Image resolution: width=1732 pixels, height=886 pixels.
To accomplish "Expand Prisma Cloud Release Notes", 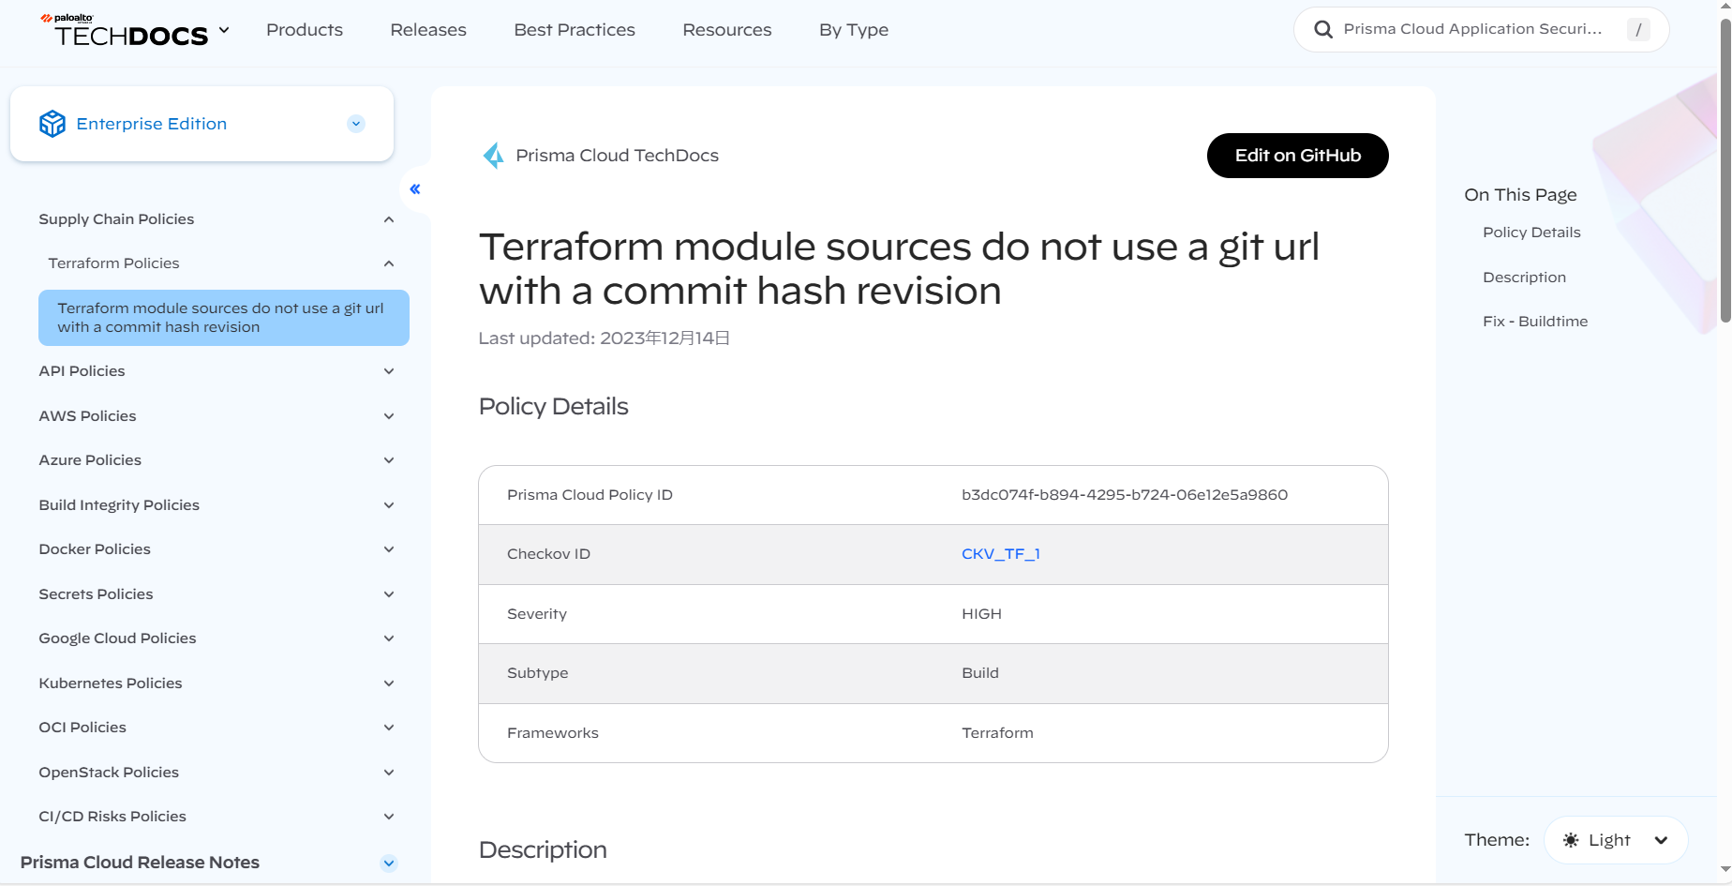I will point(389,863).
